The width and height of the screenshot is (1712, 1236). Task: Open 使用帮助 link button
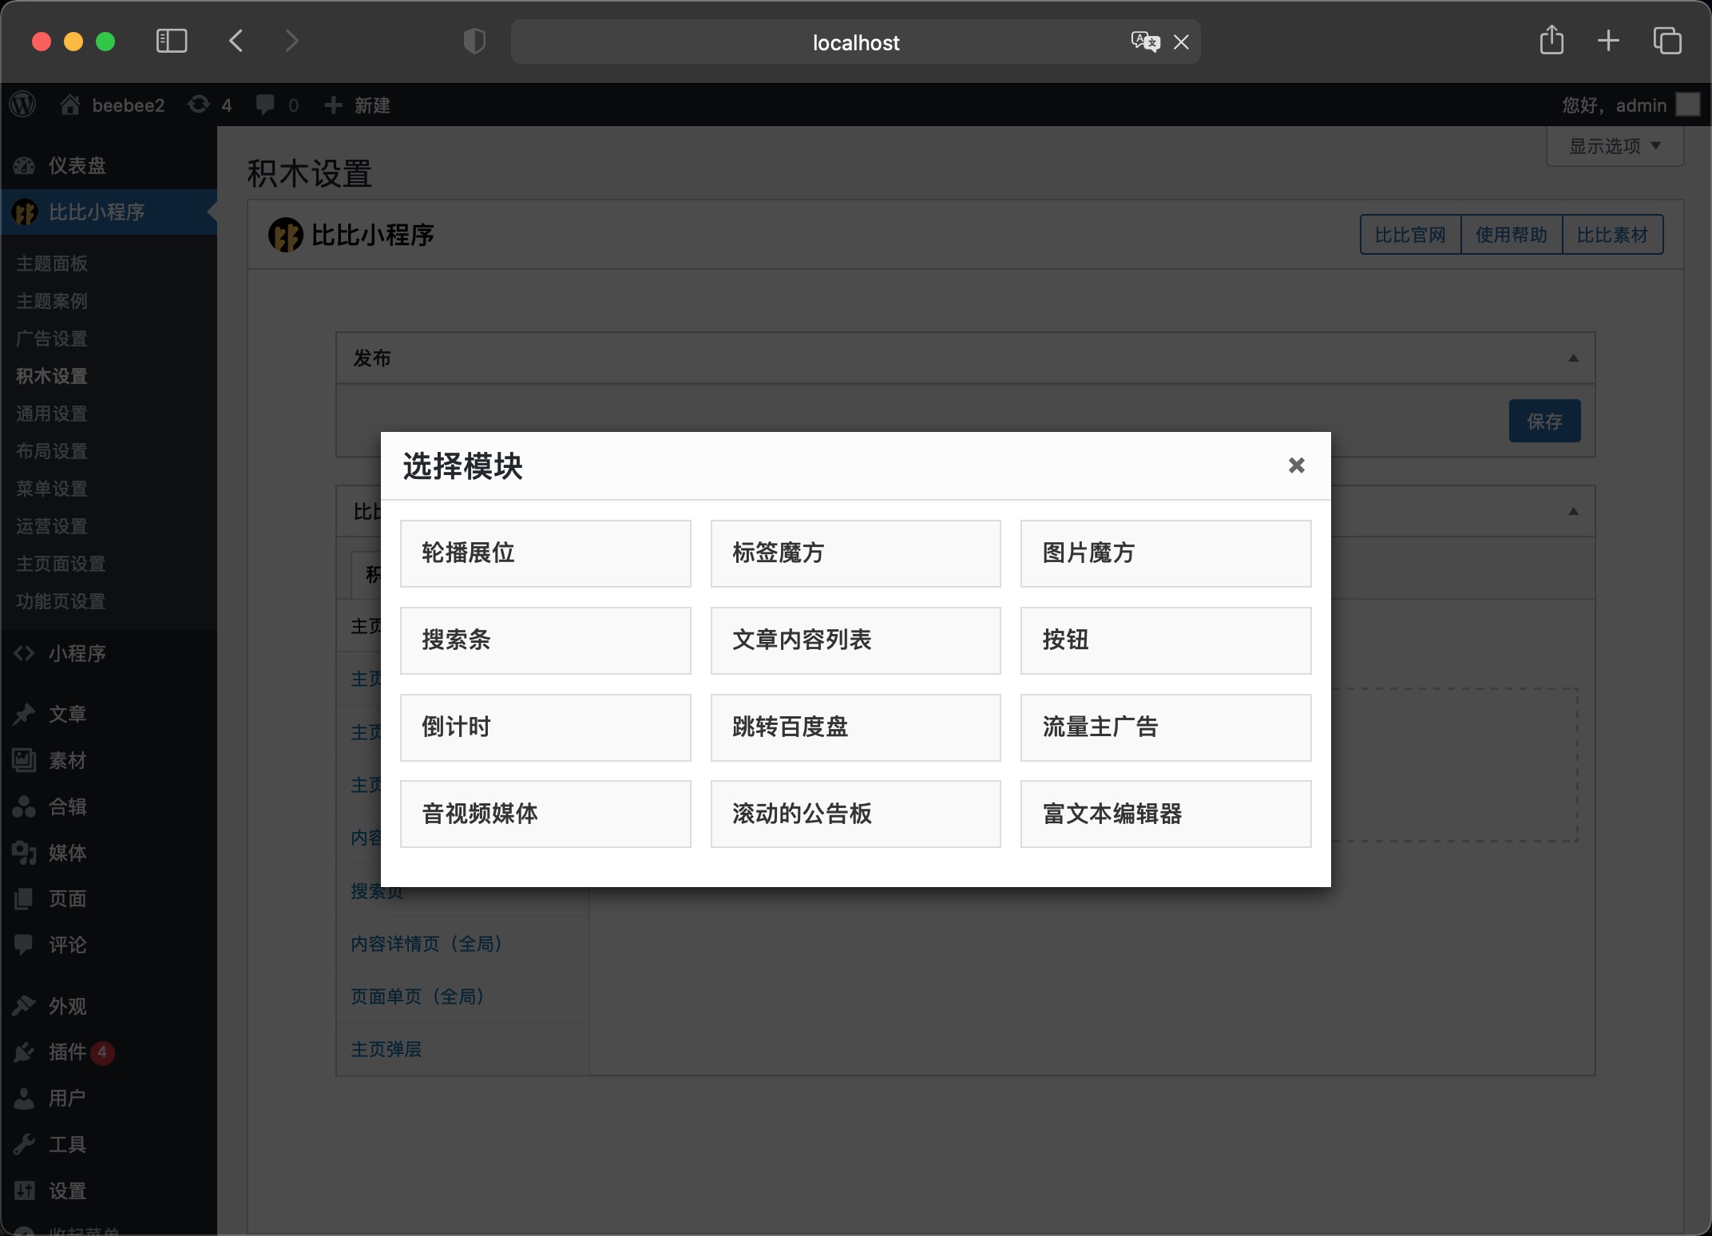(1511, 235)
